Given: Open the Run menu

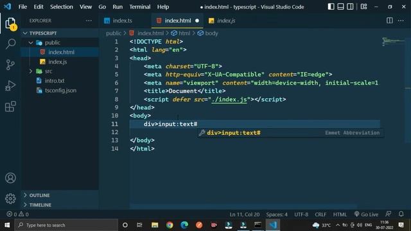Looking at the screenshot, I should (x=118, y=7).
